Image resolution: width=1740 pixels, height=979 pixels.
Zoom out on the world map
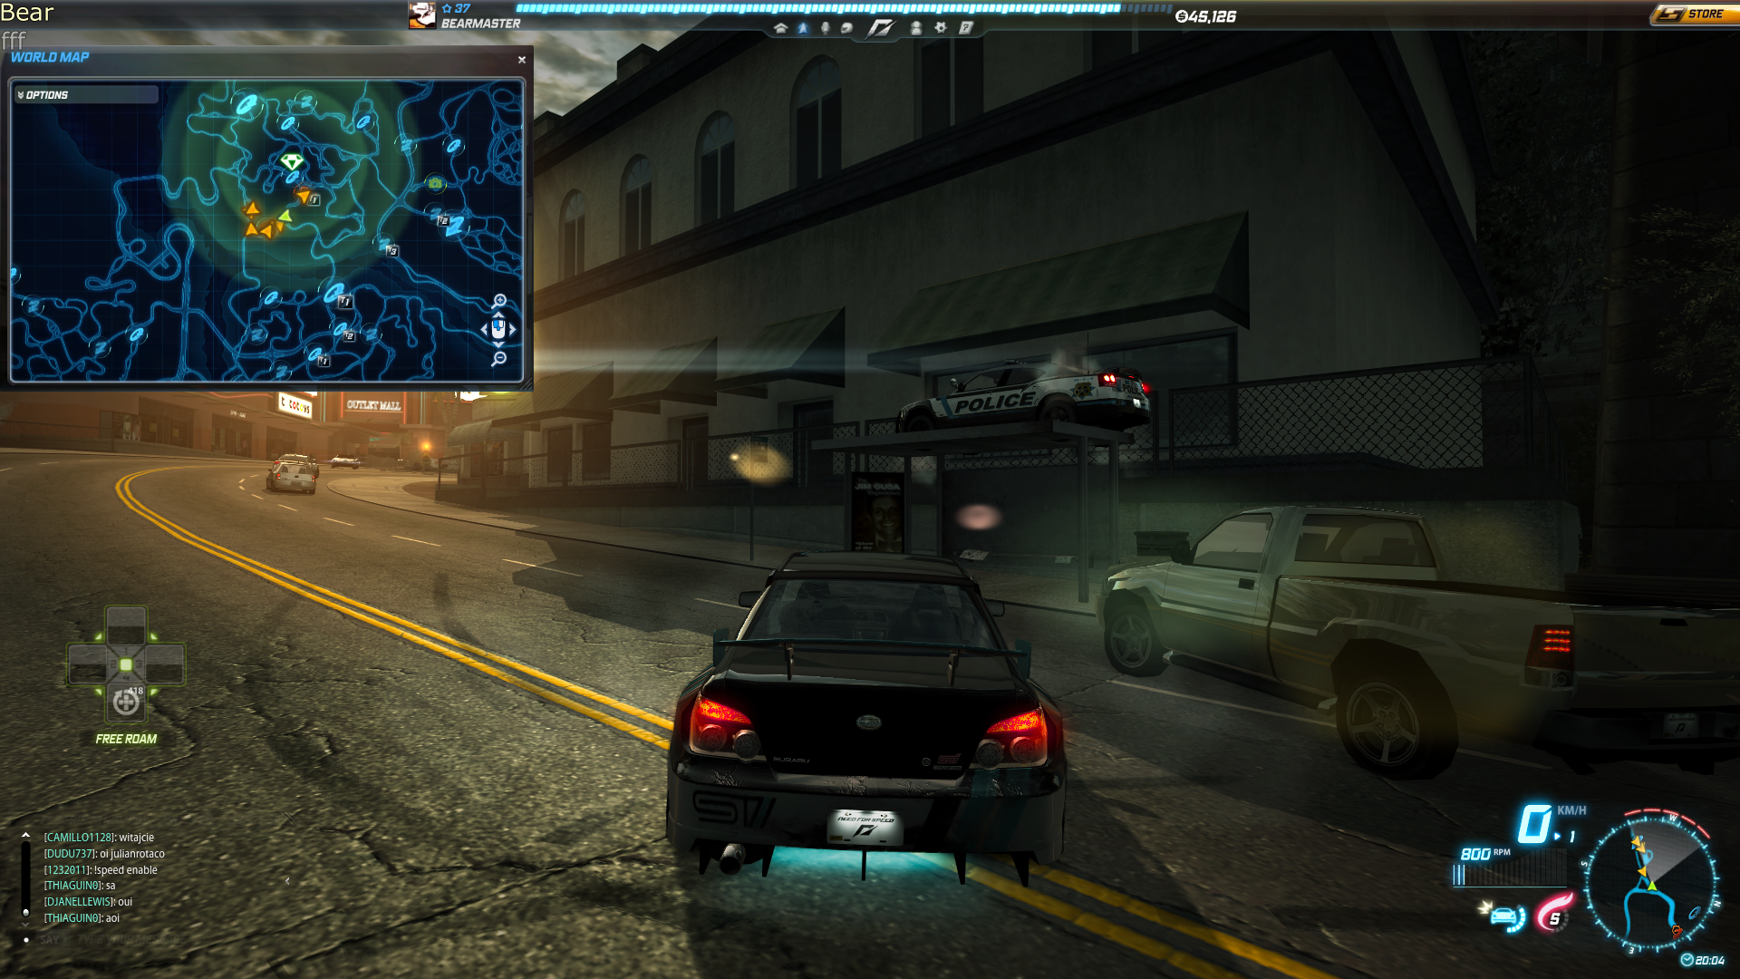[499, 359]
